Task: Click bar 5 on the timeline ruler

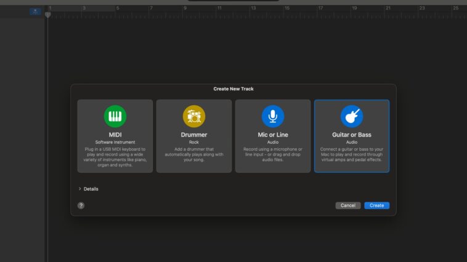Action: 118,8
